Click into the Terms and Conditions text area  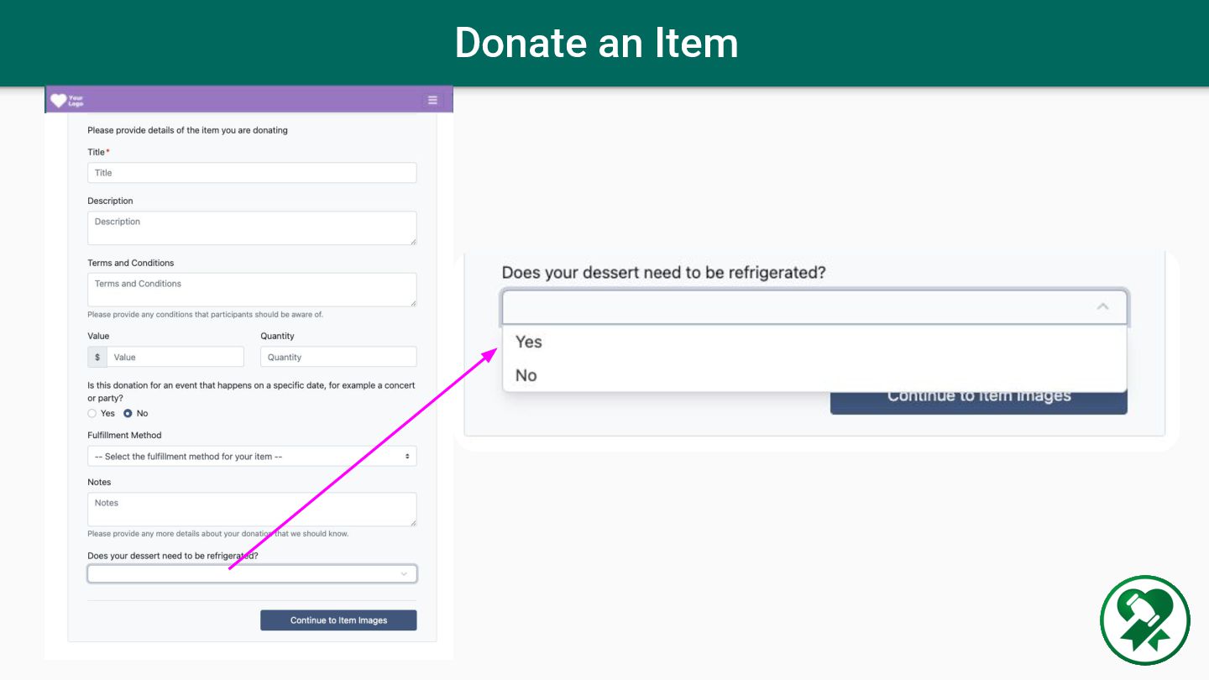point(252,290)
